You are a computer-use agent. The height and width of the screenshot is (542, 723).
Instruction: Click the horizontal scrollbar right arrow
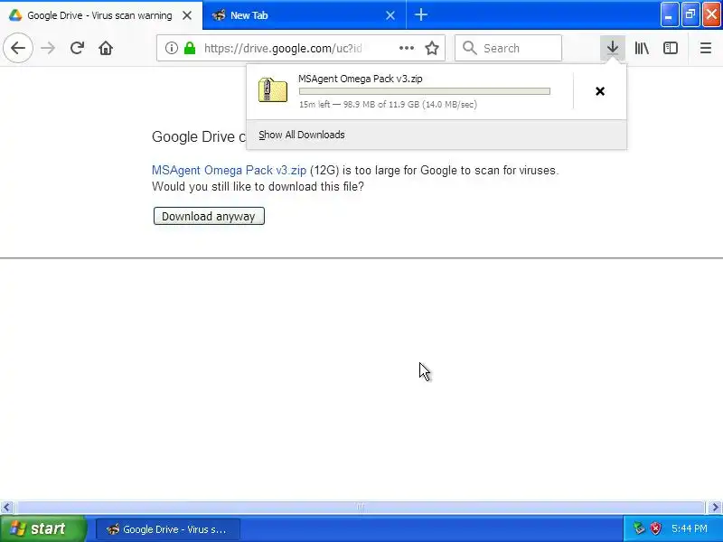coord(715,507)
